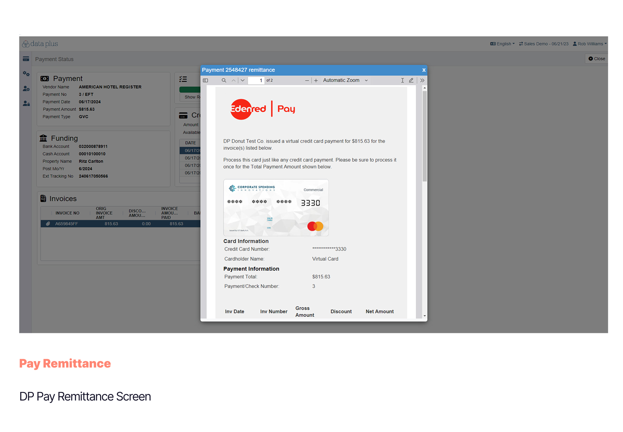The width and height of the screenshot is (623, 432).
Task: Click the DATE column header
Action: [x=190, y=143]
